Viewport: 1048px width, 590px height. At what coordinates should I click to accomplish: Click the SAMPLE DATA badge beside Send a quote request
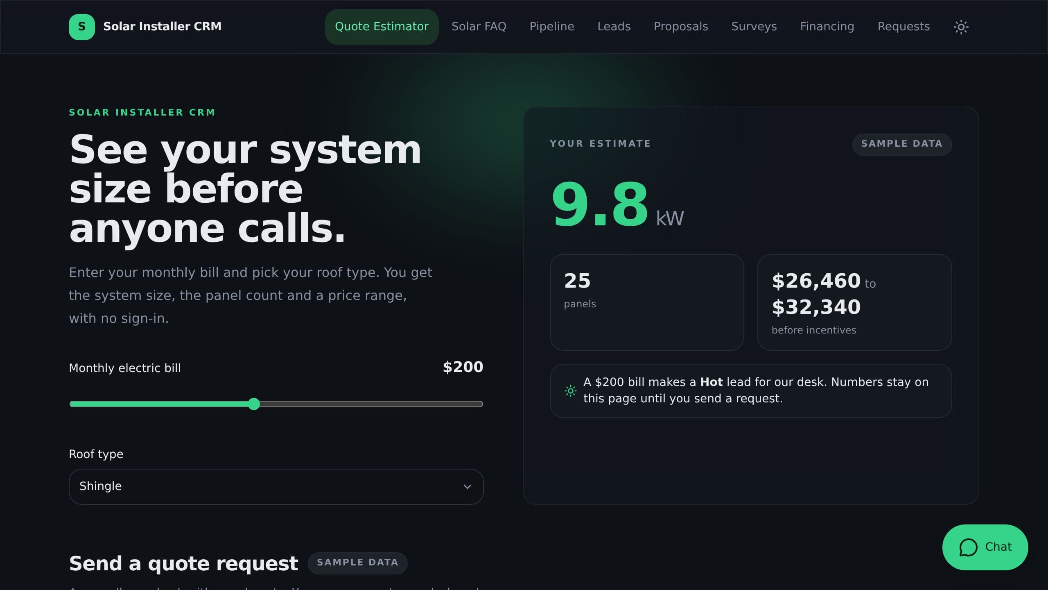click(357, 563)
